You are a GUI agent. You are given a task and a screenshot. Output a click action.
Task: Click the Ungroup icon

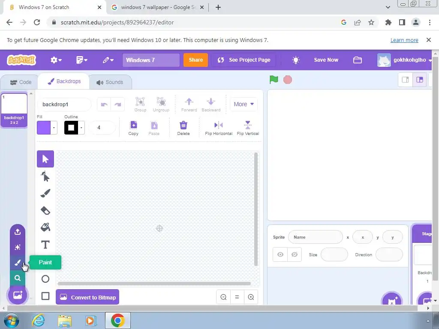[161, 105]
